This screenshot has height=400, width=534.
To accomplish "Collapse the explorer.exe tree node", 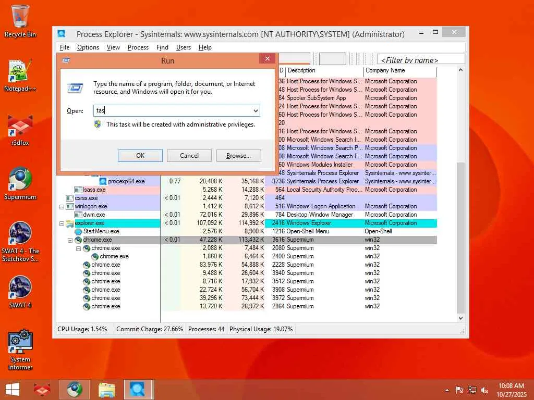I will 62,223.
